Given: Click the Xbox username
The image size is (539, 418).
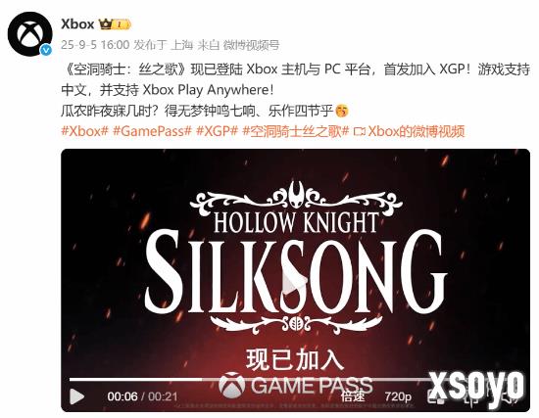Looking at the screenshot, I should click(77, 24).
